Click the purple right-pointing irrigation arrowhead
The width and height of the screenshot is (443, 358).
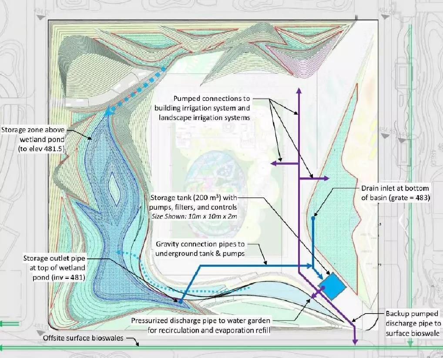pos(327,178)
